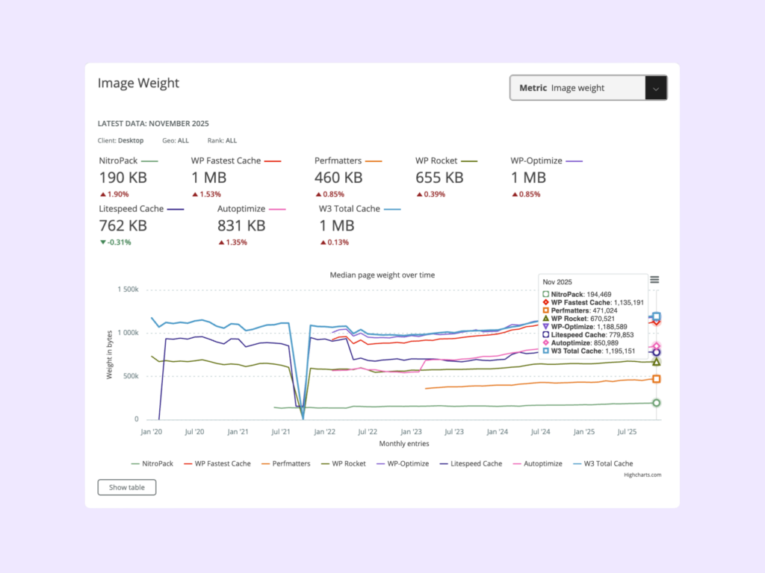Click W3 Total Cache 1,195,151 tooltip row
The image size is (765, 573).
pos(589,351)
